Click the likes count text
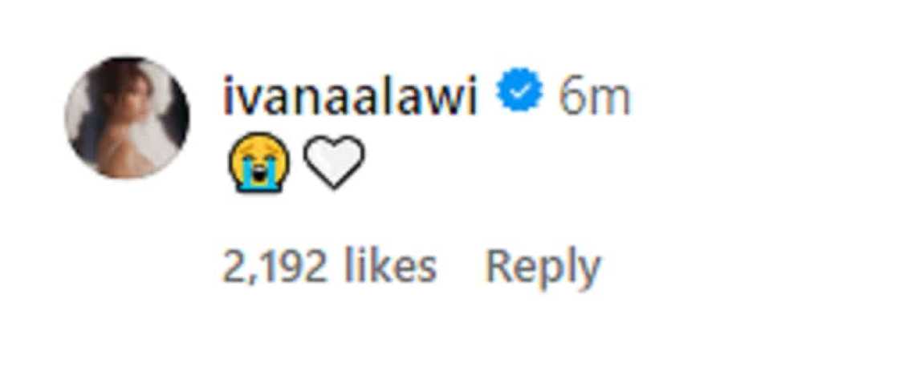 329,267
